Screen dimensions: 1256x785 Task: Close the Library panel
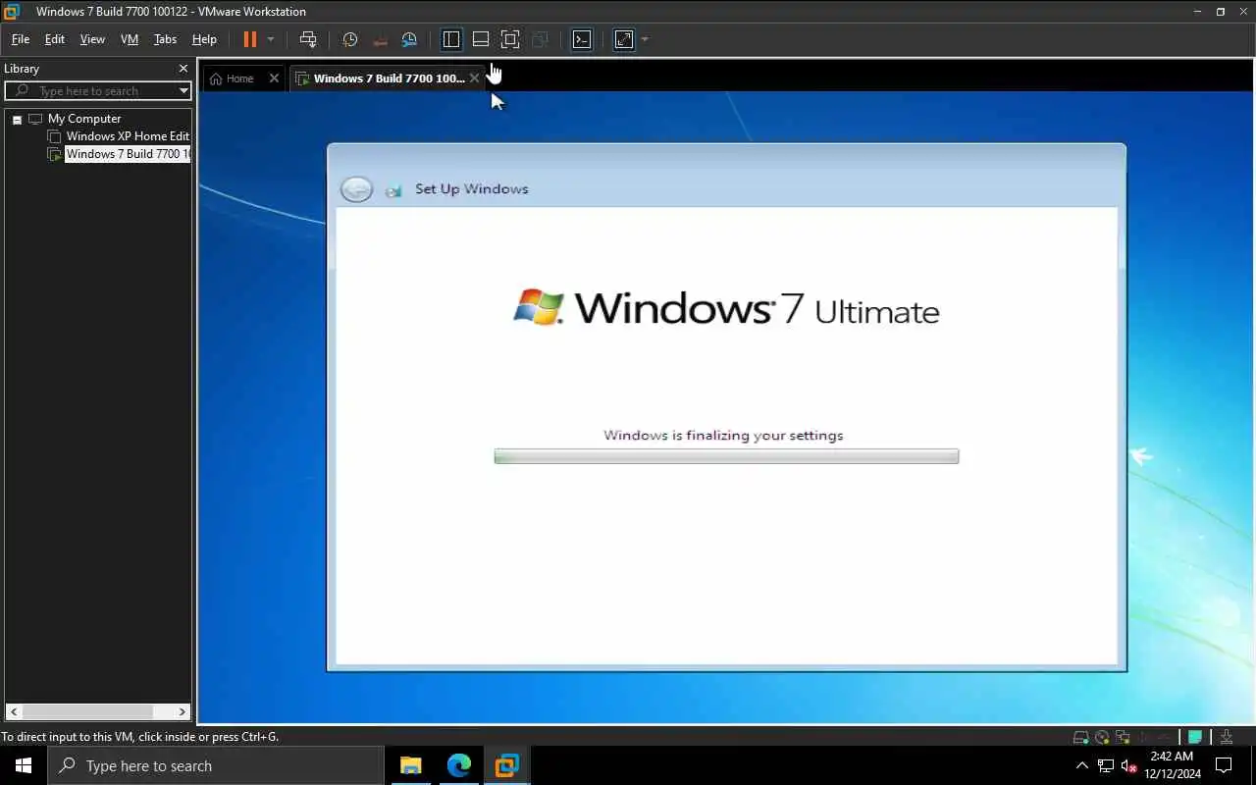pos(183,69)
